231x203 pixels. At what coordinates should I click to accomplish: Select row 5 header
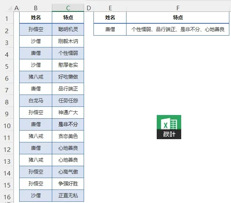coord(7,66)
